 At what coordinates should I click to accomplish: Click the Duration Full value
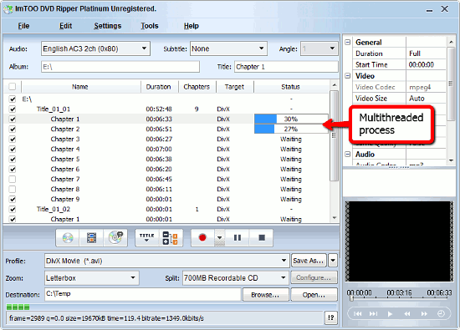(x=415, y=53)
